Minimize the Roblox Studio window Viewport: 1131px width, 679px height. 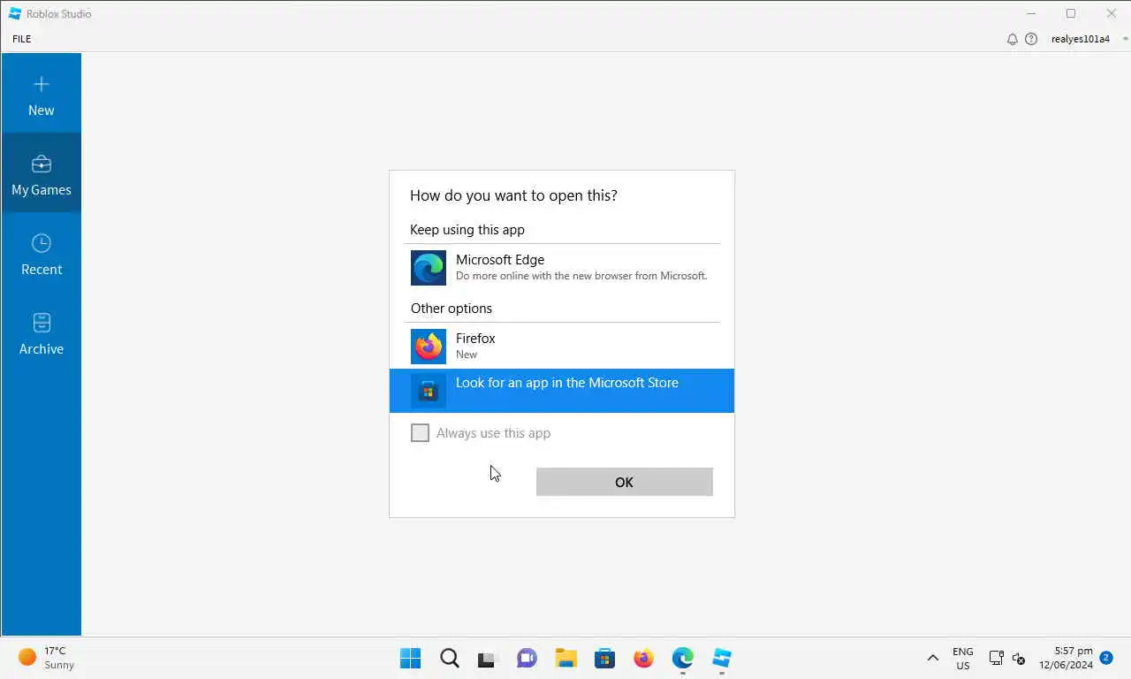point(1031,13)
